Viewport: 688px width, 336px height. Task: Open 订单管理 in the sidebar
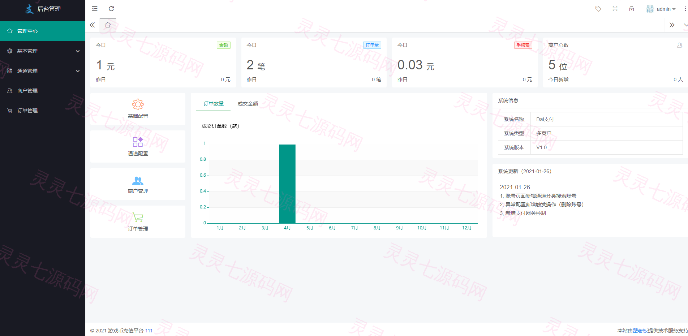click(42, 111)
